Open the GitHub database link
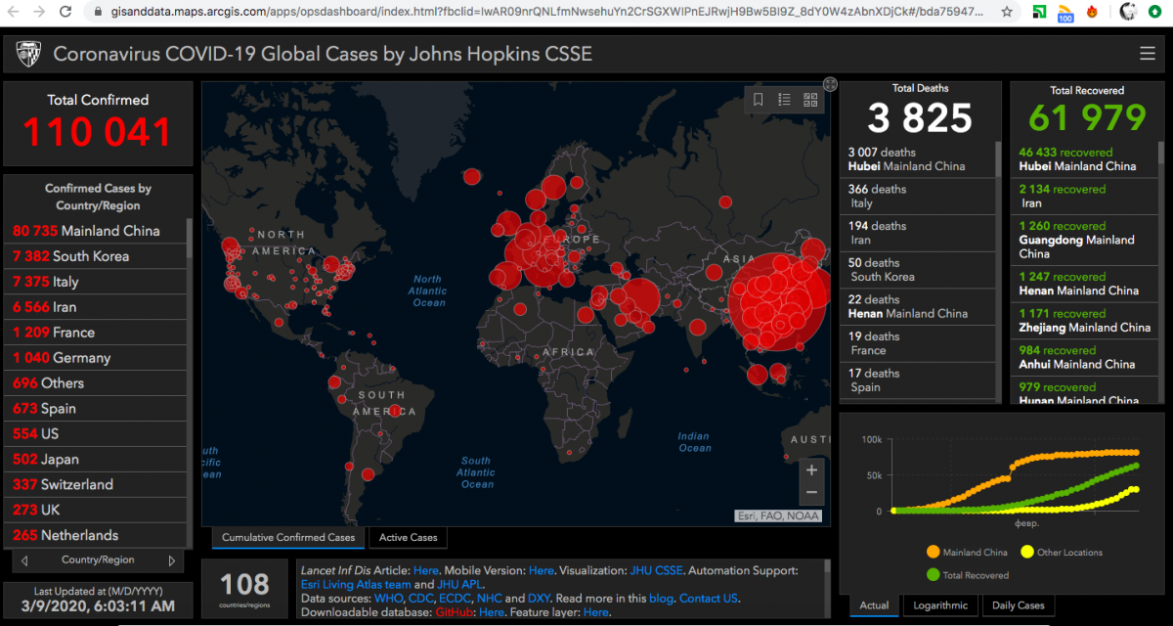The height and width of the screenshot is (626, 1173). (x=455, y=612)
